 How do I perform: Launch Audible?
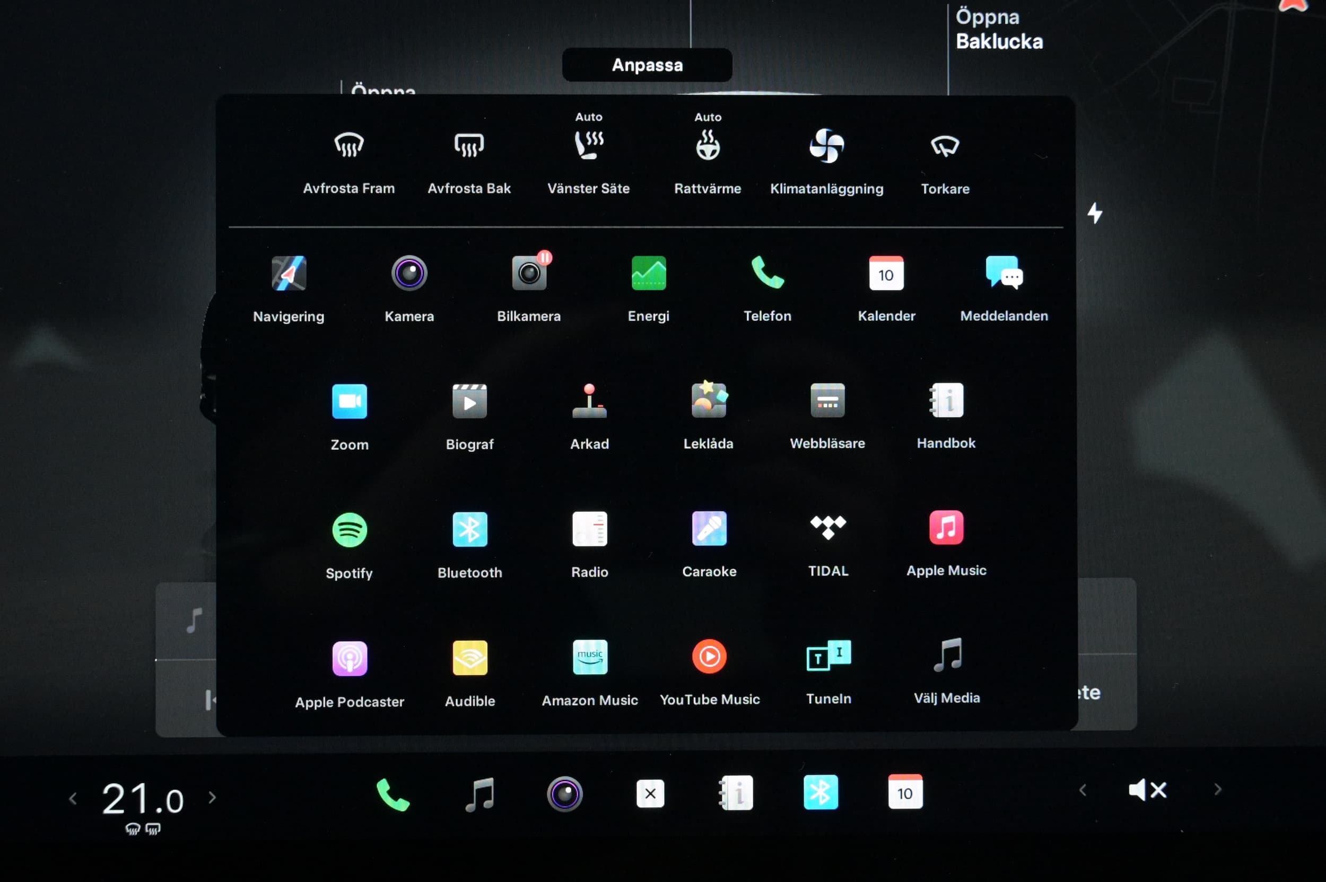tap(470, 658)
